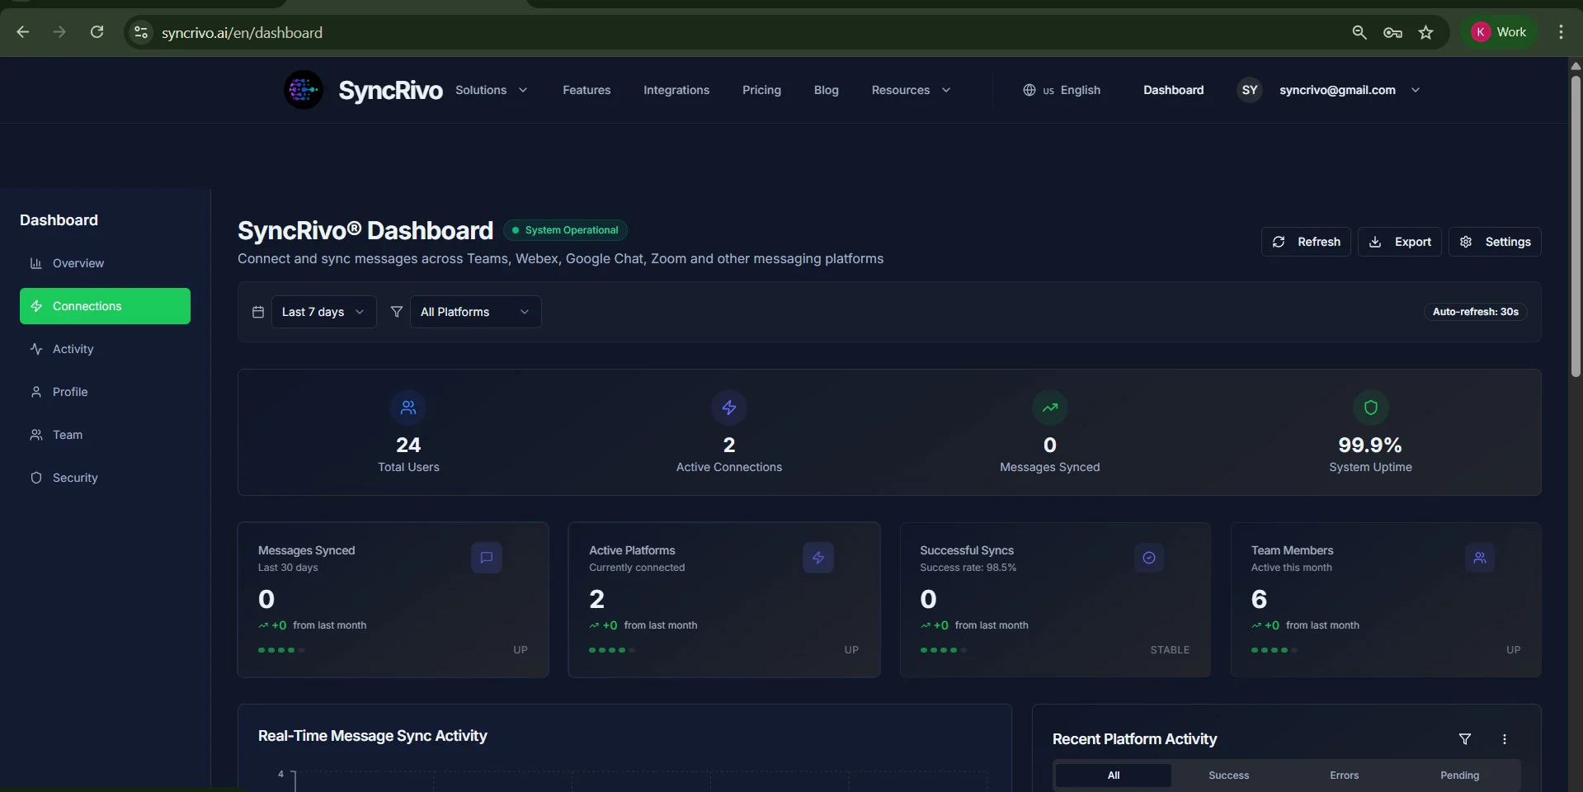Click the chat bubble icon on Messages Synced card

[487, 558]
